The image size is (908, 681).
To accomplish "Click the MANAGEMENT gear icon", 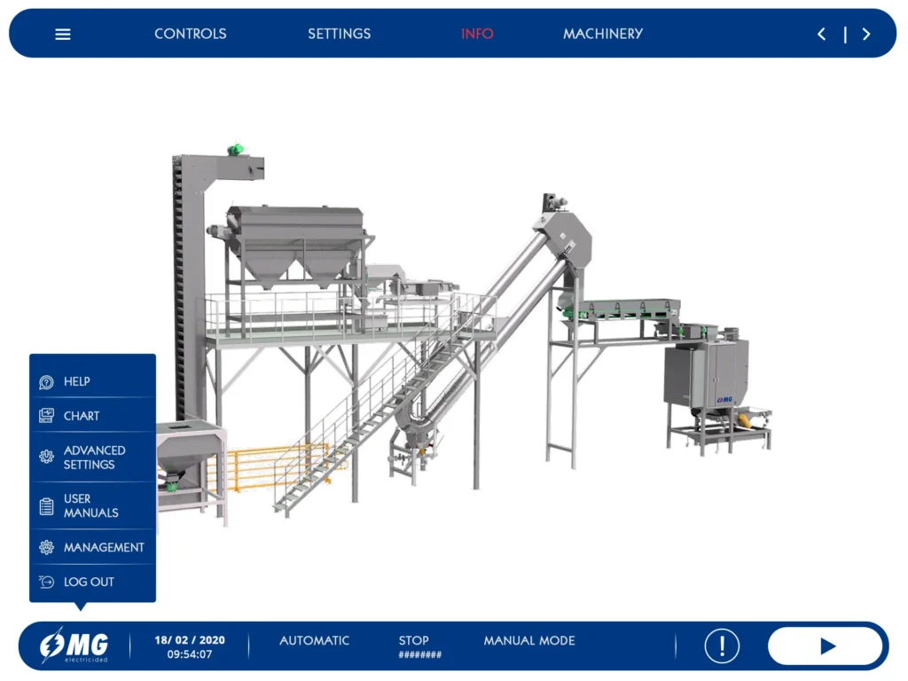I will [46, 547].
